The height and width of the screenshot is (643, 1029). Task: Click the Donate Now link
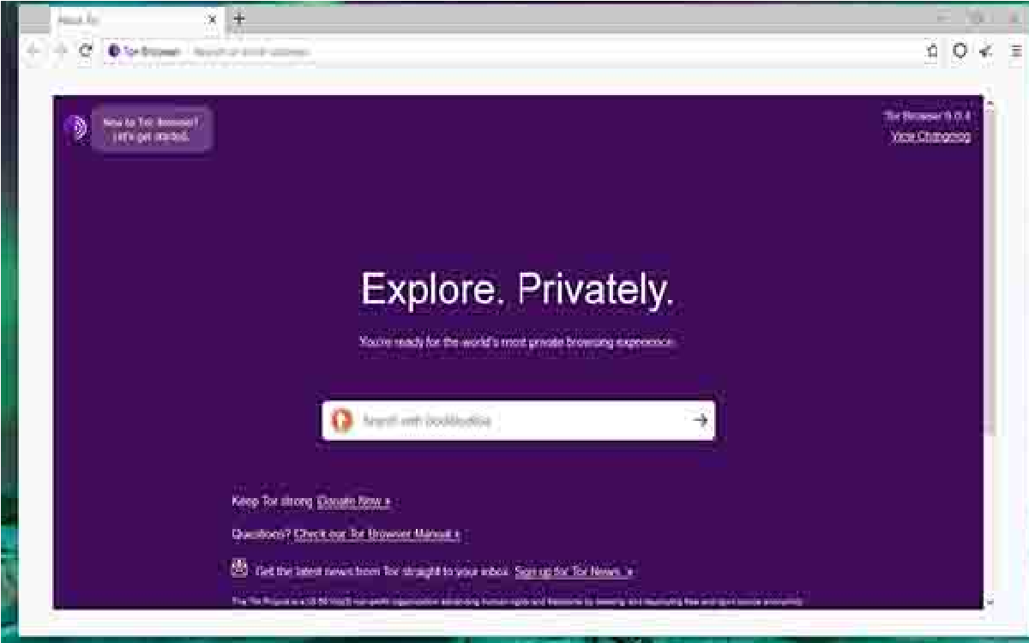354,501
